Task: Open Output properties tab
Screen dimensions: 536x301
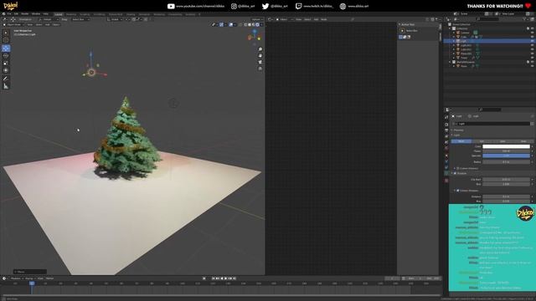Action: pyautogui.click(x=446, y=130)
